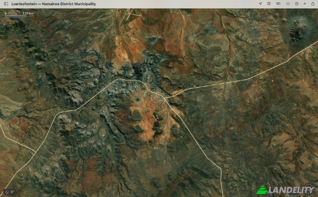Screen dimensions: 318x197
Task: Switch the map to 3D view
Action: 278,4
